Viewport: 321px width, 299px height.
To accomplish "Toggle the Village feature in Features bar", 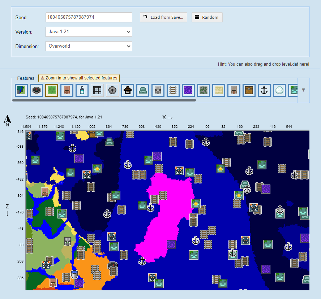I will [x=67, y=90].
